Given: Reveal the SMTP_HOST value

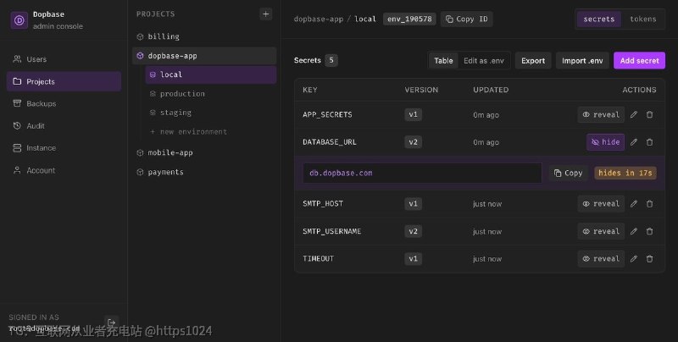Looking at the screenshot, I should point(601,204).
